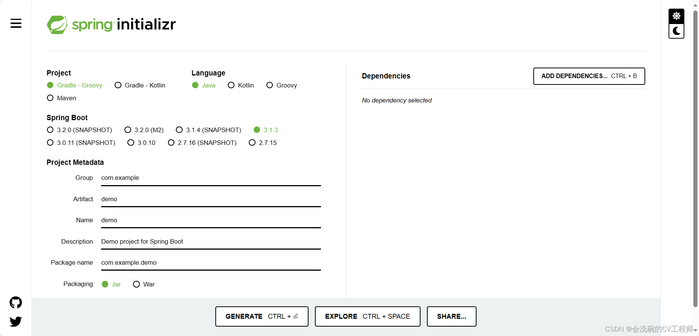The height and width of the screenshot is (336, 699).
Task: Select Spring Boot 3.1.3 version
Action: coord(266,130)
